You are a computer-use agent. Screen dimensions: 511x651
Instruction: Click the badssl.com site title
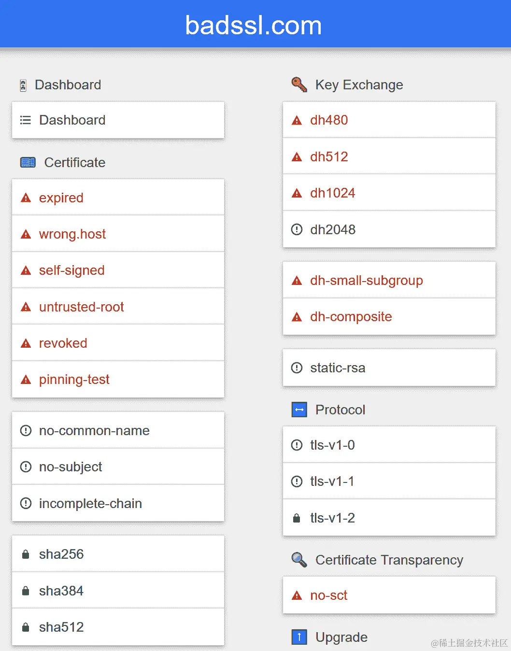coord(254,25)
